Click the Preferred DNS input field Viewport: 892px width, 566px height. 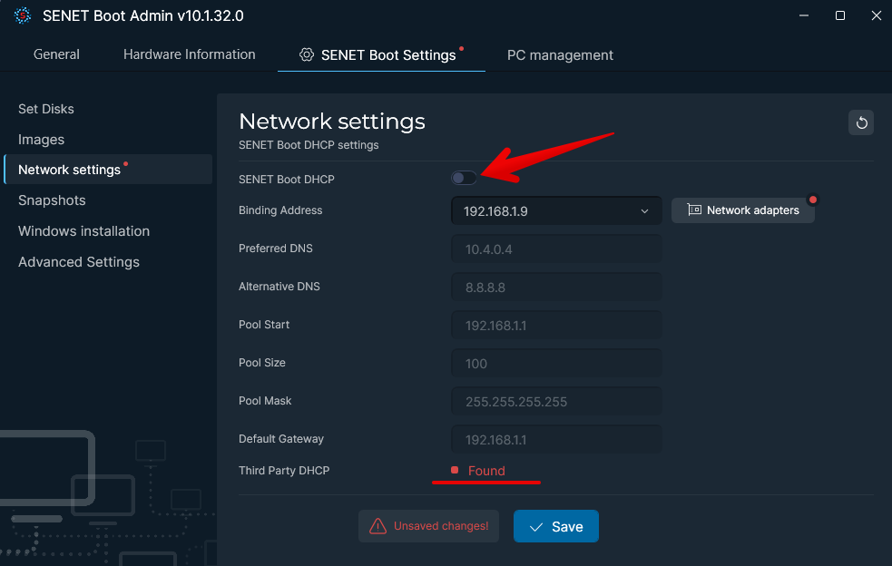coord(555,249)
